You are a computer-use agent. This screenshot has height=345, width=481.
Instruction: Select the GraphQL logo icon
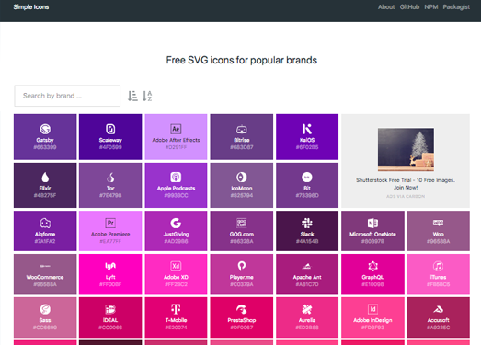[372, 266]
